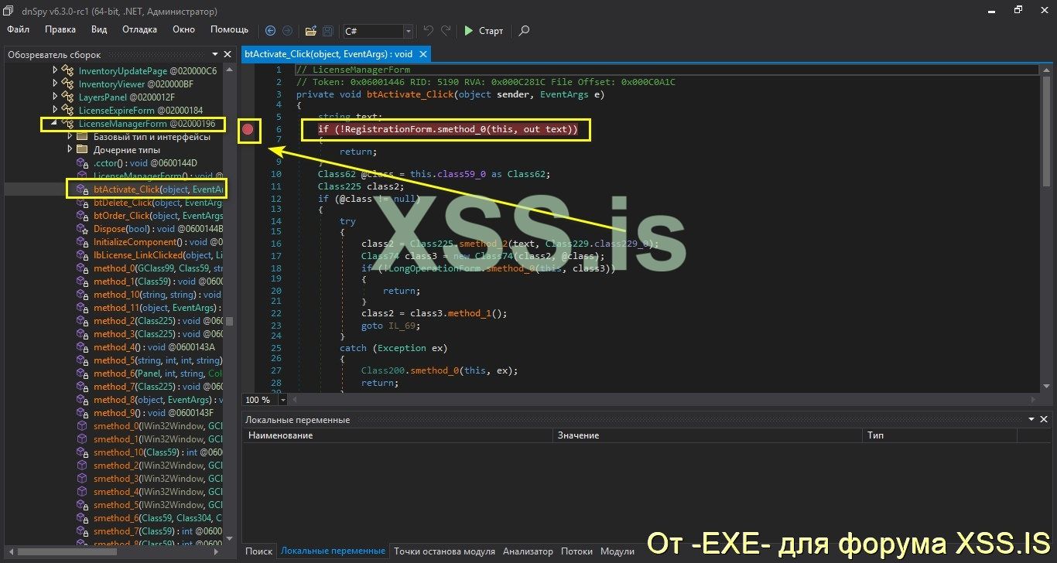Select the Локальные переменные bottom tab
Image resolution: width=1057 pixels, height=563 pixels.
(333, 551)
